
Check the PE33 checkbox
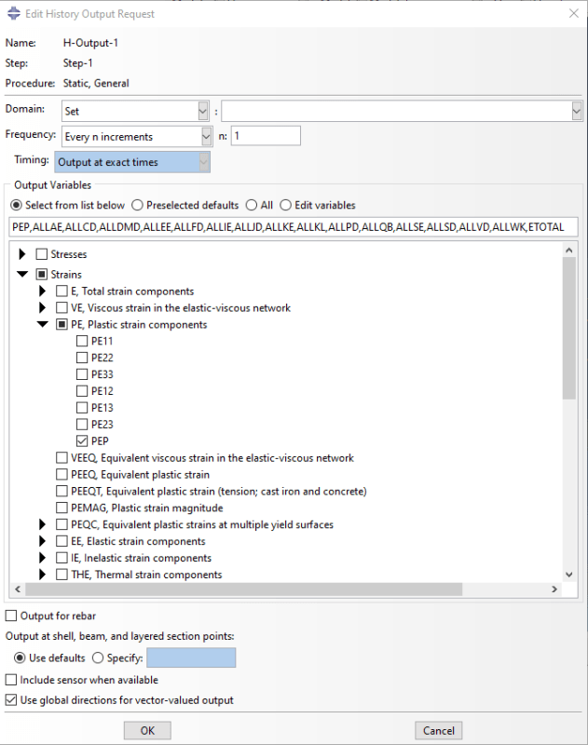[x=82, y=374]
